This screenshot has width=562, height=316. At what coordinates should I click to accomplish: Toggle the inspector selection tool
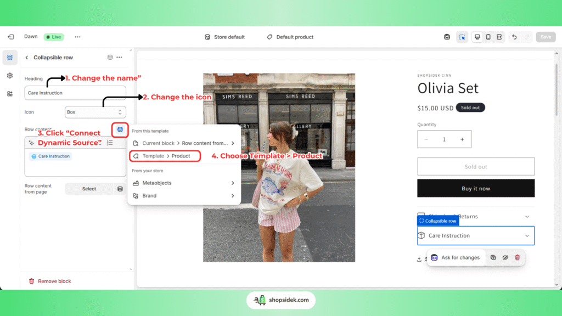click(x=462, y=37)
